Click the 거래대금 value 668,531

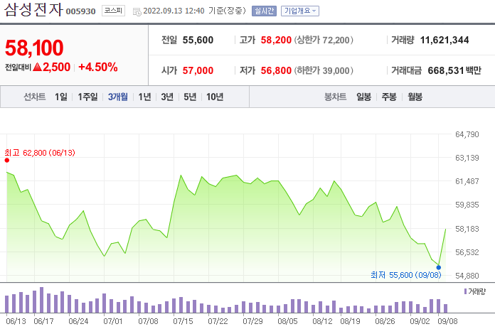click(x=446, y=70)
